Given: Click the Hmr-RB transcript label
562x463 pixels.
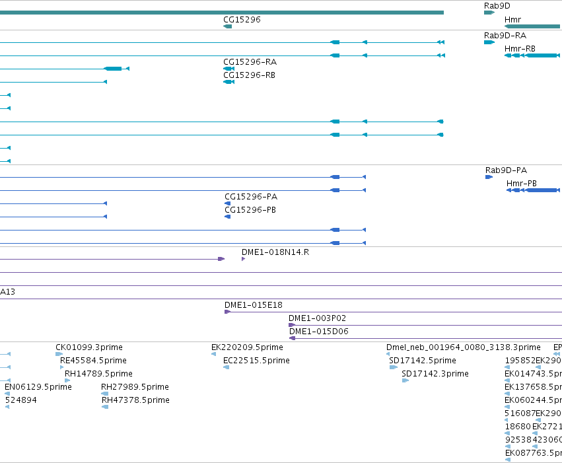Looking at the screenshot, I should [x=520, y=49].
